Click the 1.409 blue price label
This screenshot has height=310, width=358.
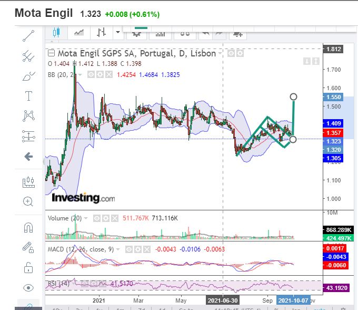333,123
